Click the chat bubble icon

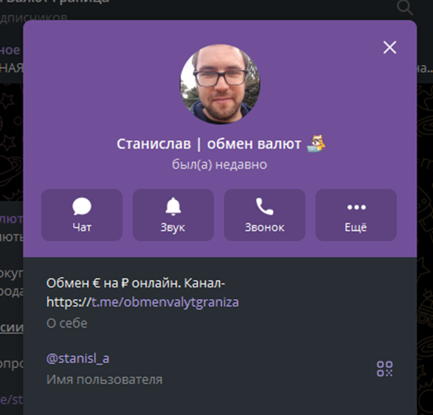click(x=82, y=207)
